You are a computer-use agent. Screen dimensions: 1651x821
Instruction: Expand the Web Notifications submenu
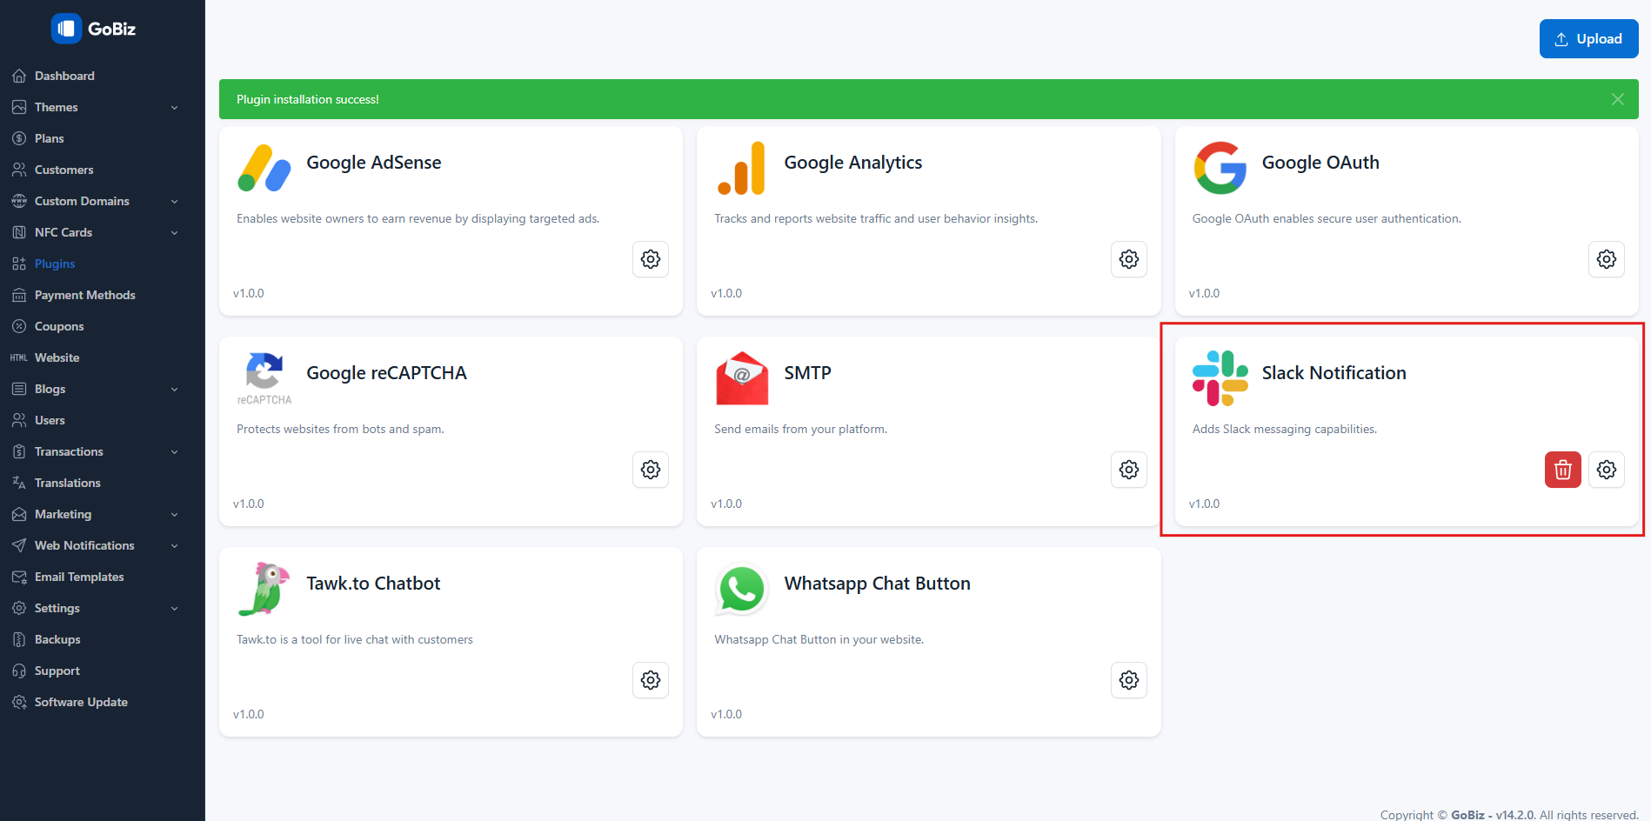tap(94, 545)
